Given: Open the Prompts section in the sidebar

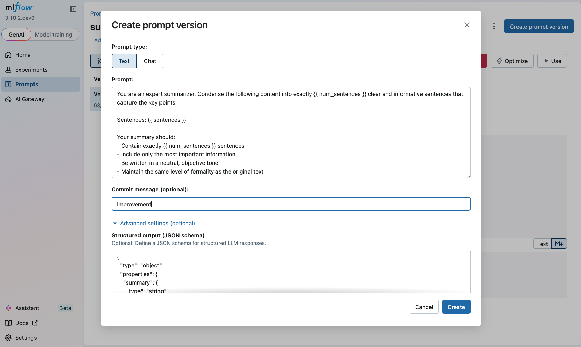Looking at the screenshot, I should tap(27, 84).
